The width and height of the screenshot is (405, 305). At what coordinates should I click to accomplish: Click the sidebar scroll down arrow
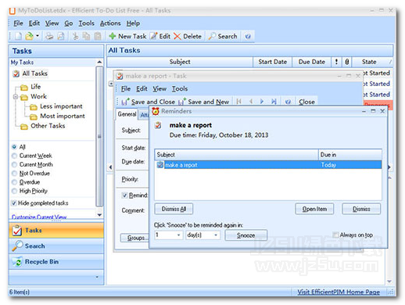tap(99, 215)
